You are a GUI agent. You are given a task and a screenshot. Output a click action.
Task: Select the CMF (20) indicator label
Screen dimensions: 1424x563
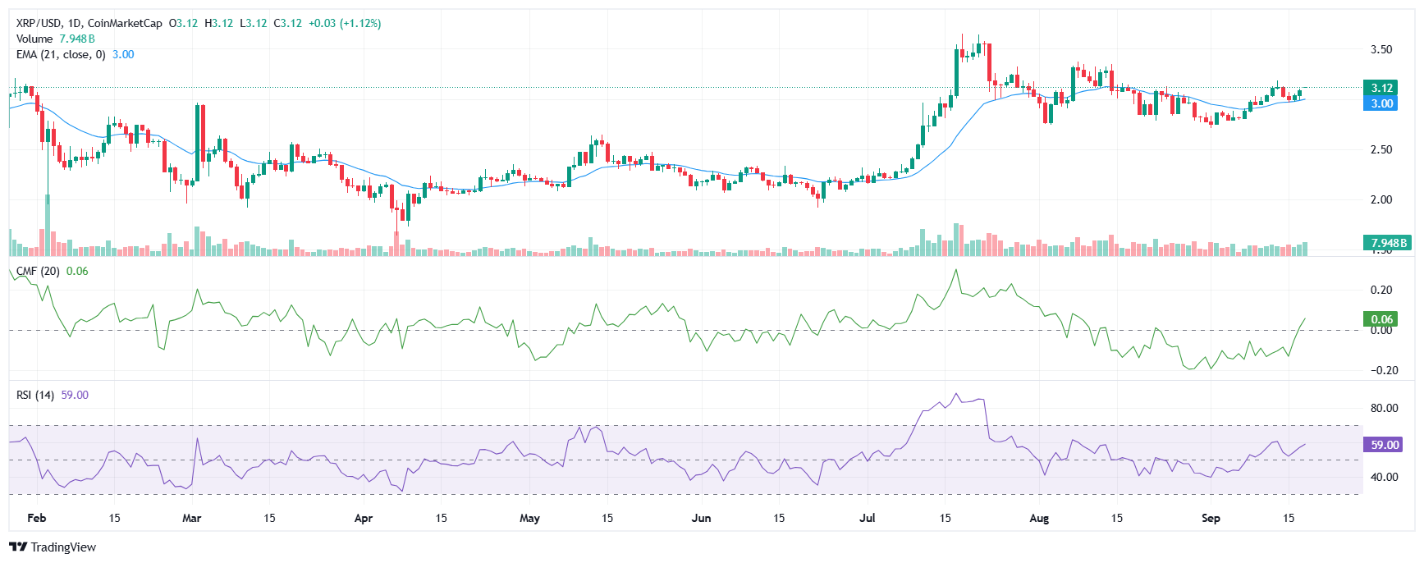tap(38, 271)
